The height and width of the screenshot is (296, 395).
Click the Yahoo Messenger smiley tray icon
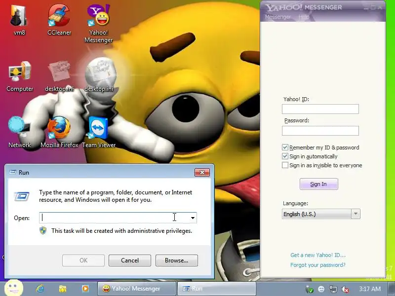321,289
